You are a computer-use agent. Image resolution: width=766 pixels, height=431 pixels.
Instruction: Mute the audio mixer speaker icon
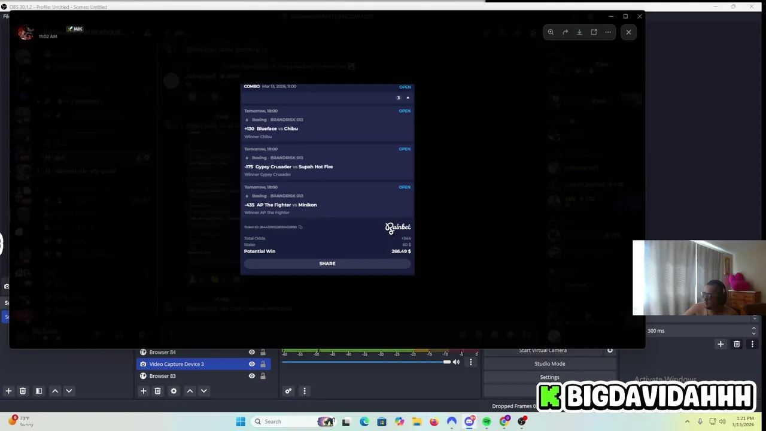[456, 362]
